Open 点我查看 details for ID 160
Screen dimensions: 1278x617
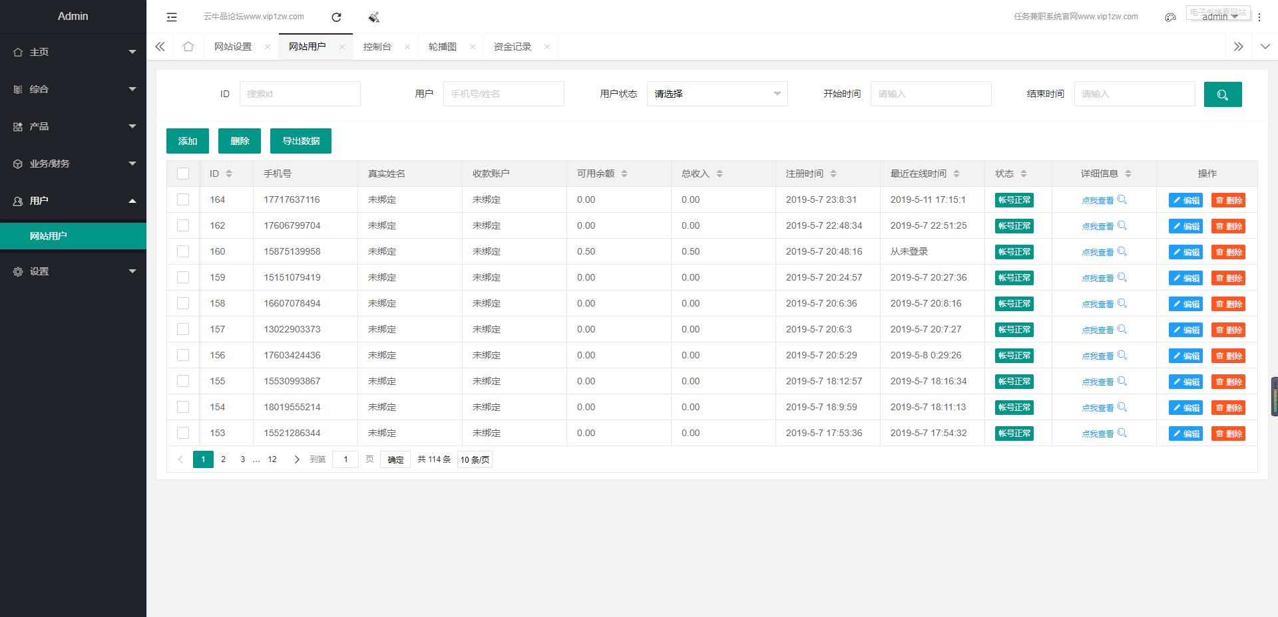[x=1104, y=252]
